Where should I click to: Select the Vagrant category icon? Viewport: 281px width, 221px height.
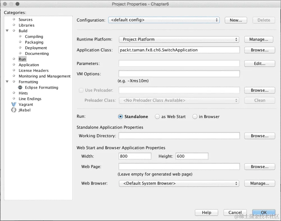pyautogui.click(x=13, y=104)
